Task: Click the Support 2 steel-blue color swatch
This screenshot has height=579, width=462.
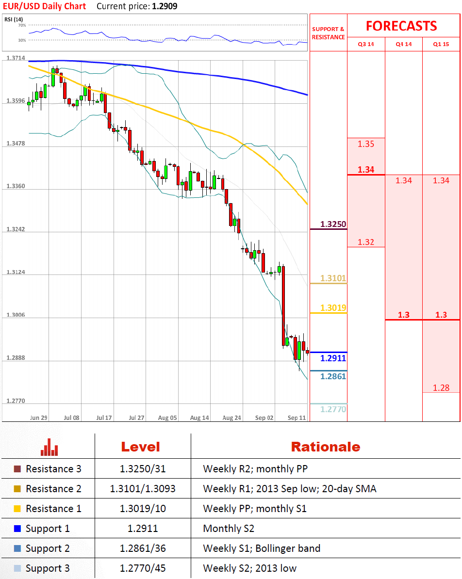Action: click(17, 548)
